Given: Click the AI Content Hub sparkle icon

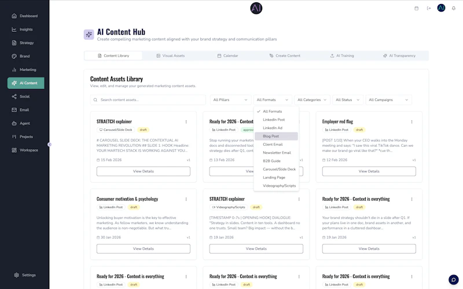Looking at the screenshot, I should coord(89,35).
